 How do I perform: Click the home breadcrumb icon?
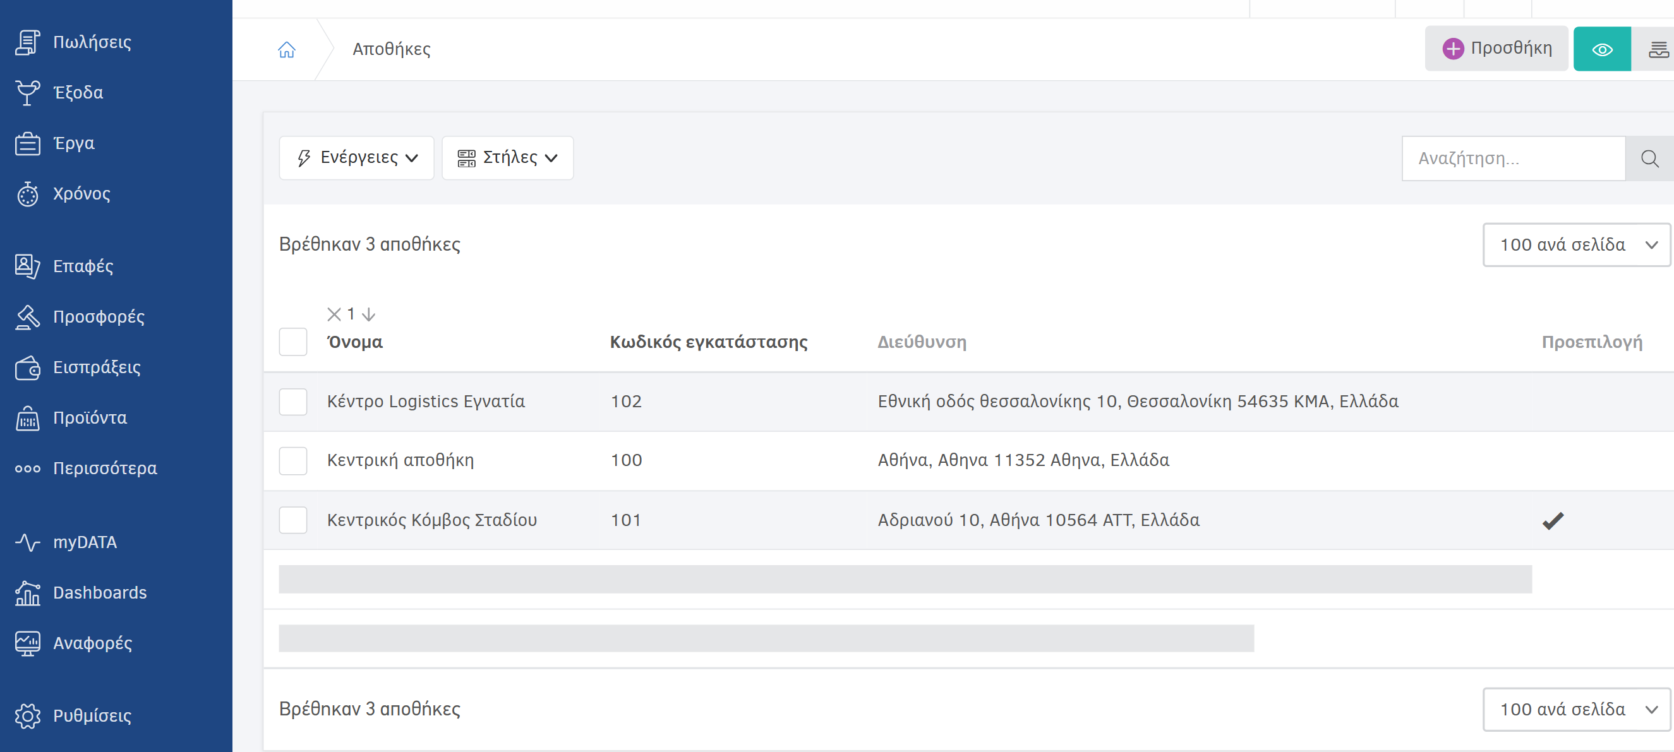pyautogui.click(x=287, y=49)
